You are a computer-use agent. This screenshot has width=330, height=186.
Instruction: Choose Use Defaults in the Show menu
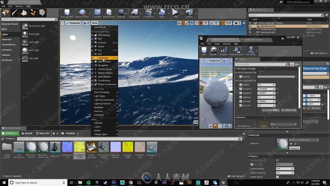click(x=100, y=27)
